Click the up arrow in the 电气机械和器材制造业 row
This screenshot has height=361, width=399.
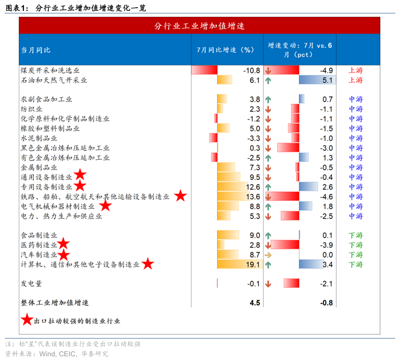[x=268, y=207]
